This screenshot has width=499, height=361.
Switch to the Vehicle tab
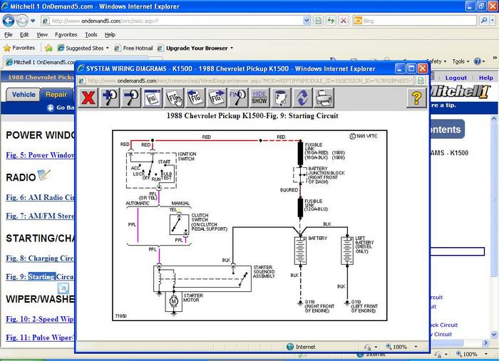[x=24, y=95]
